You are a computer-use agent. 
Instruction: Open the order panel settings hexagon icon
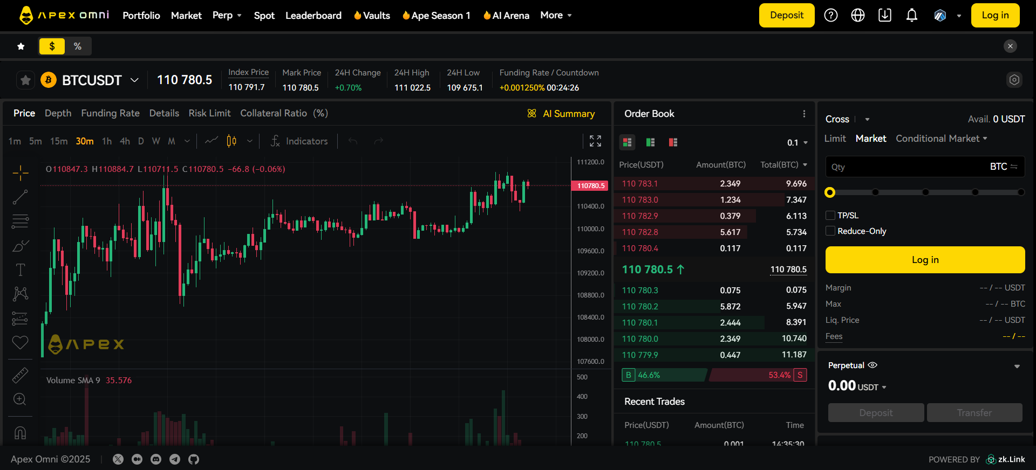tap(1014, 80)
